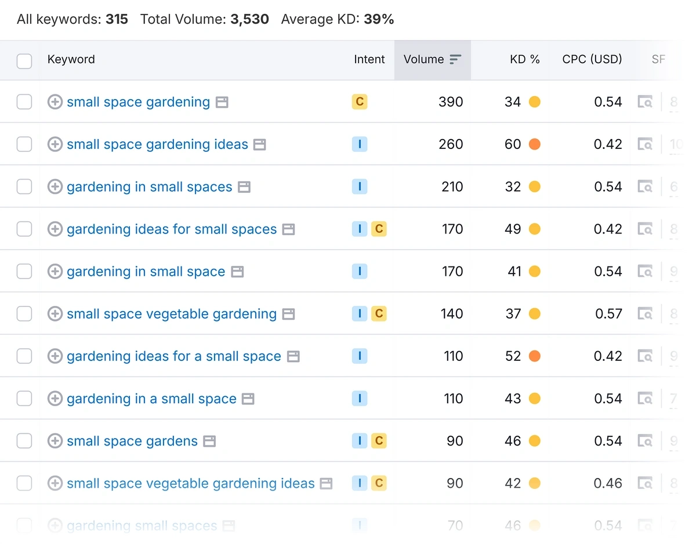Tick checkbox for 'small space vegetable gardening'
The width and height of the screenshot is (696, 544).
pos(24,313)
